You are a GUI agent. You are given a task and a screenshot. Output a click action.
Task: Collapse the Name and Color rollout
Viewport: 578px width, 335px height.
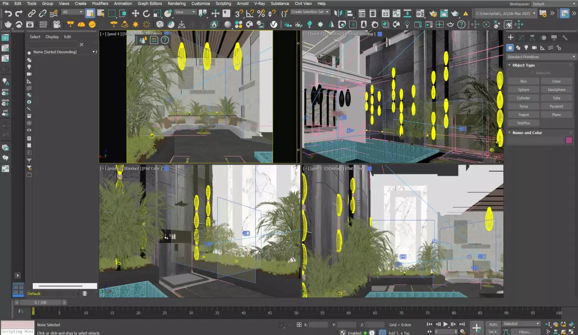tap(527, 133)
